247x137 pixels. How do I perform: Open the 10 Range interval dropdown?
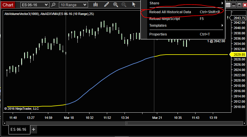coord(73,5)
